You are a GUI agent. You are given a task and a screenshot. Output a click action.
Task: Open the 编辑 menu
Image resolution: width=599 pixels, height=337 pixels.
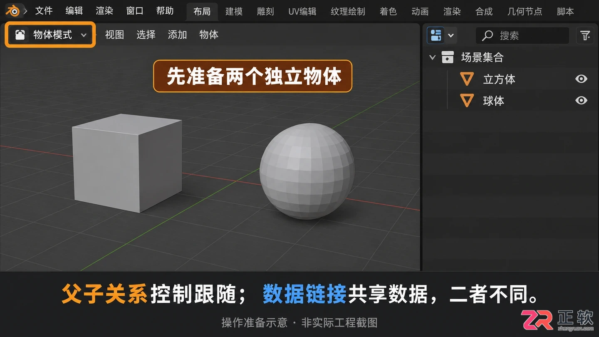(74, 11)
